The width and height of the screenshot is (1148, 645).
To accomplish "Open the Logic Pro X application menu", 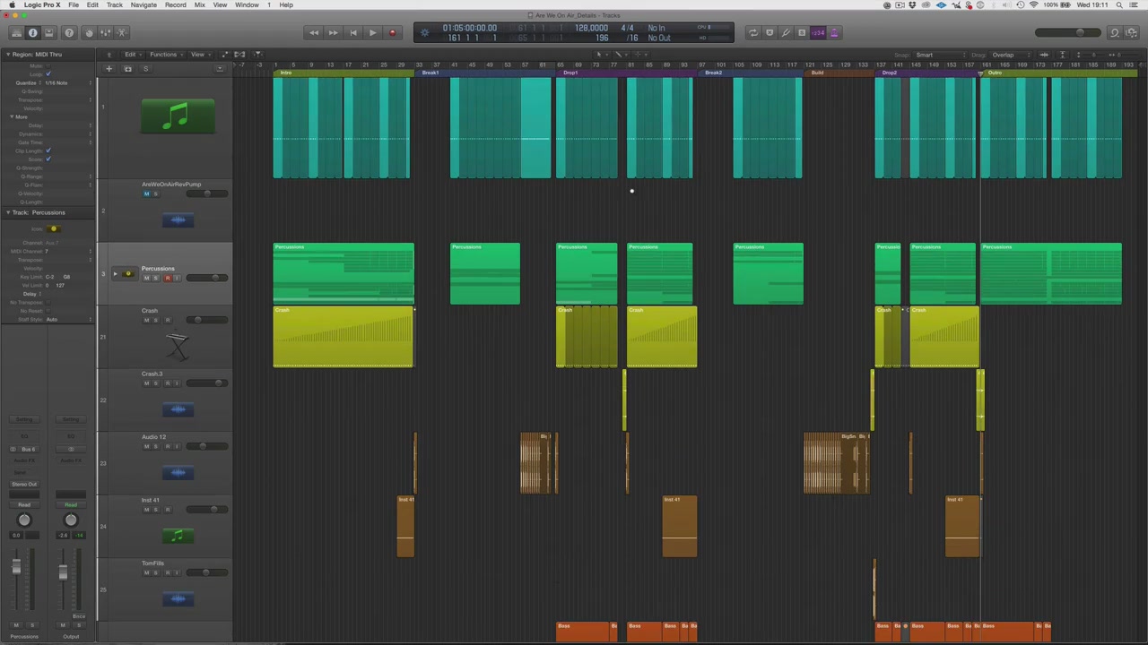I will coord(42,4).
